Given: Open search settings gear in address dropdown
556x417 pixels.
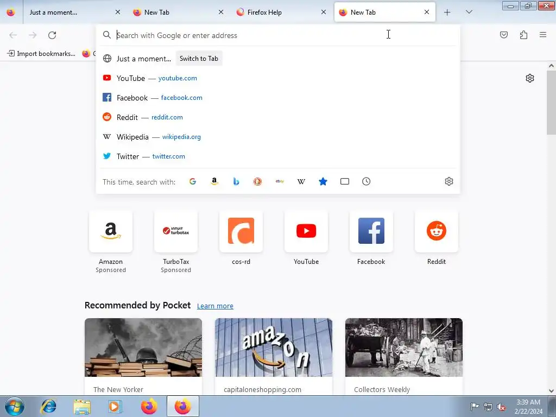Looking at the screenshot, I should click(x=449, y=181).
